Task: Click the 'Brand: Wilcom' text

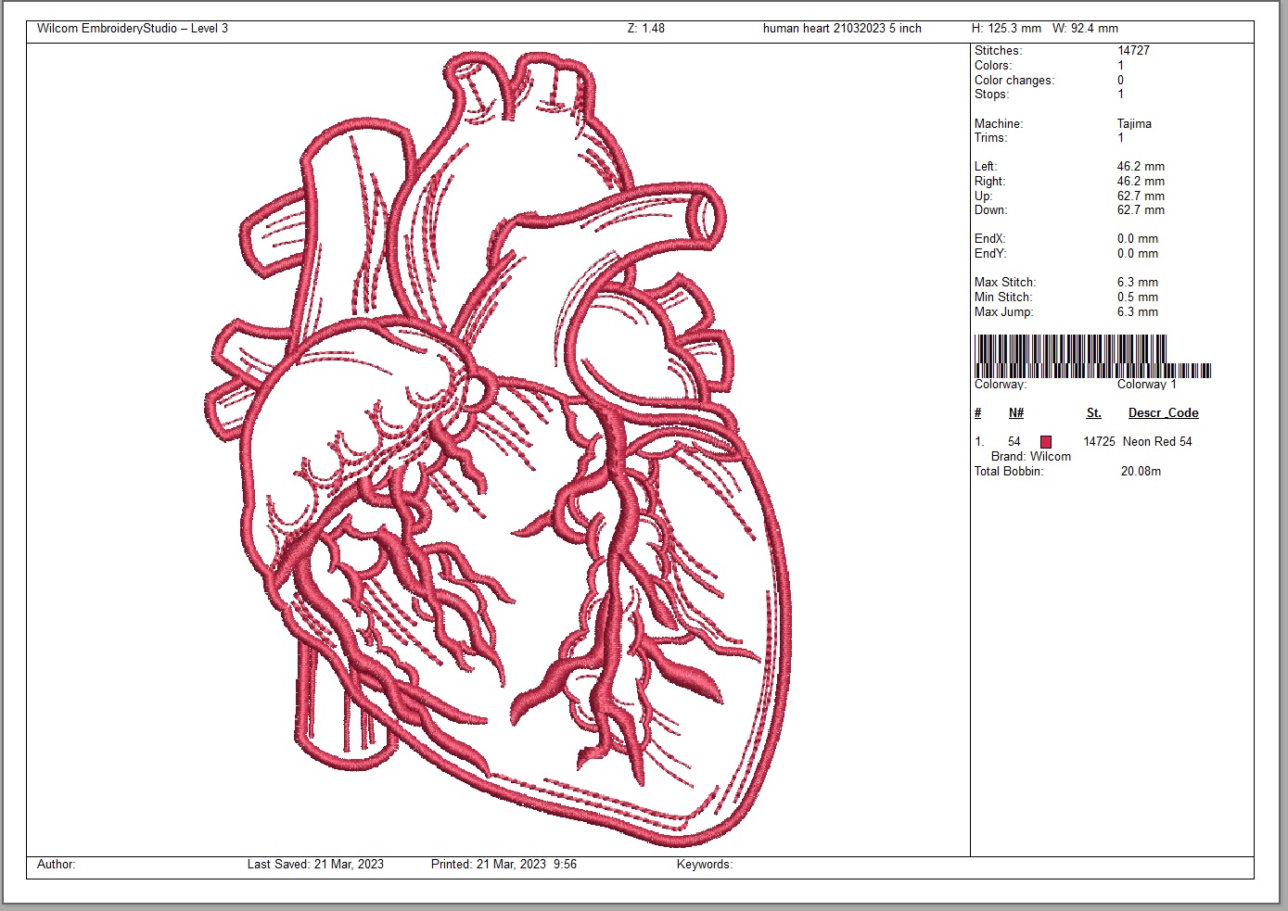Action: pyautogui.click(x=1031, y=457)
